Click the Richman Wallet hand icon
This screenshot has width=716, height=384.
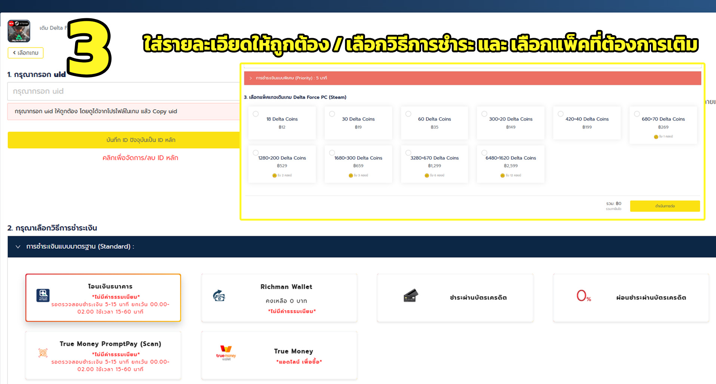(219, 297)
